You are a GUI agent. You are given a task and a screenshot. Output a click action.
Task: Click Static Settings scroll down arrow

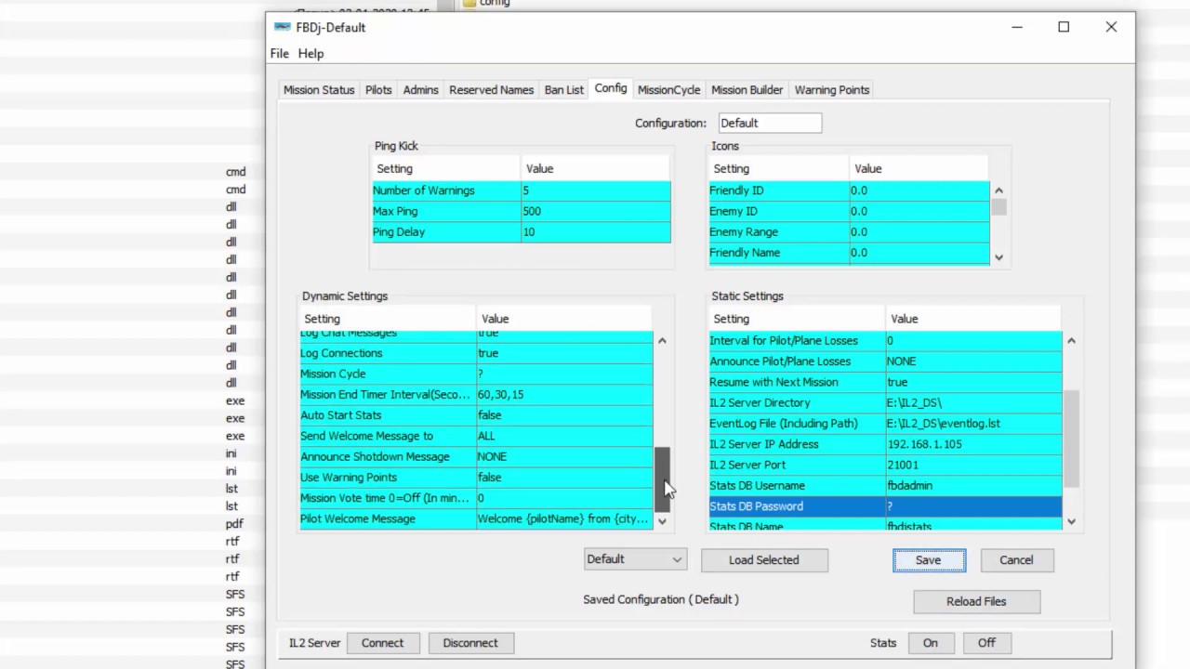coord(1071,521)
